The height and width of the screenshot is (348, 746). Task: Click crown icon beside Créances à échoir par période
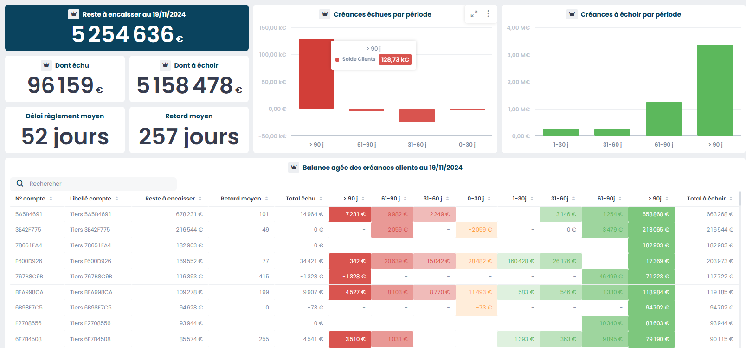tap(572, 14)
